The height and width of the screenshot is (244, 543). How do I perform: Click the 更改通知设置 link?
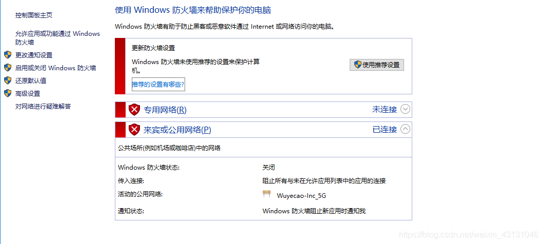[34, 55]
